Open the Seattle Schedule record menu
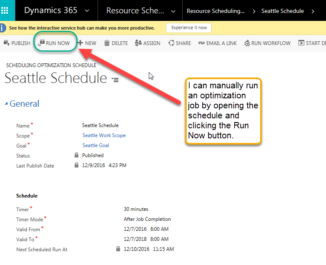326x265 pixels. (x=115, y=80)
